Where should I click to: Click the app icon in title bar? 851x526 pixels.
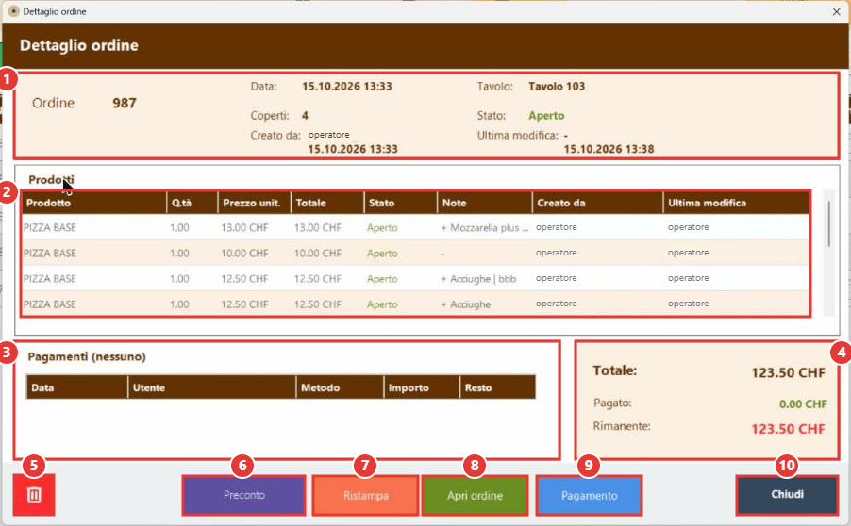coord(13,11)
